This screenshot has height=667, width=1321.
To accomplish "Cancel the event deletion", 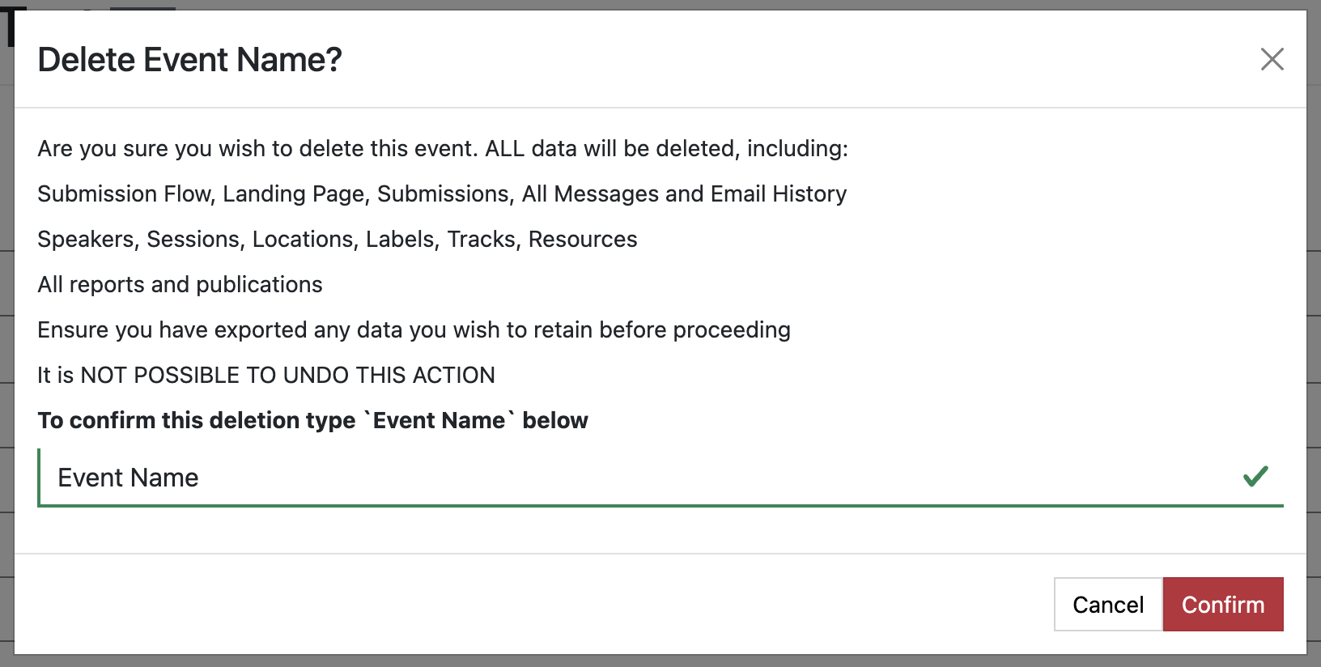I will click(1107, 605).
